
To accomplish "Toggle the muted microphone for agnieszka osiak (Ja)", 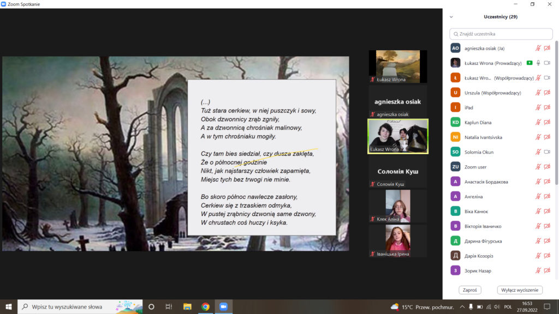I will pos(538,49).
